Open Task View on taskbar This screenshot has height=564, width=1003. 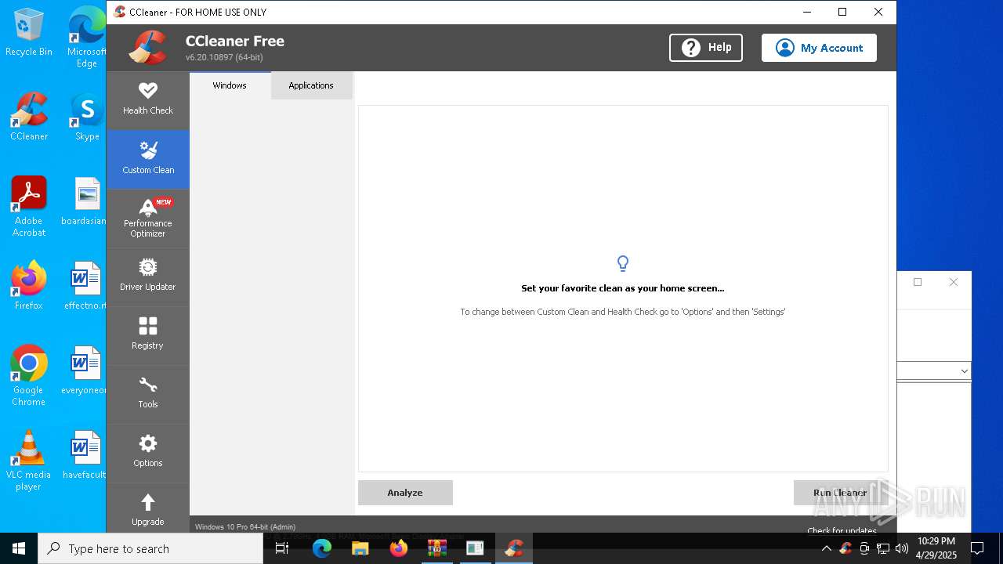[x=283, y=548]
